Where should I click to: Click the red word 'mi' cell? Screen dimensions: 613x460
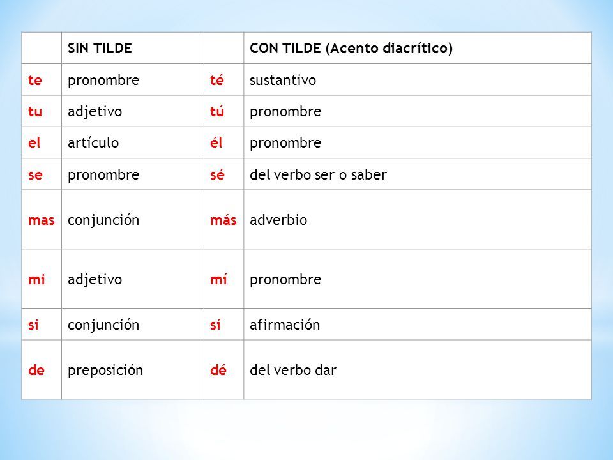coord(42,279)
